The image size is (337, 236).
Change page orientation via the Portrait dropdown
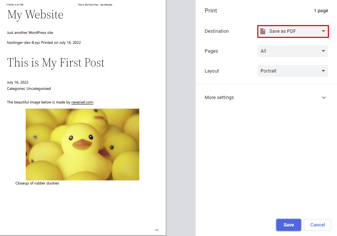tap(293, 71)
